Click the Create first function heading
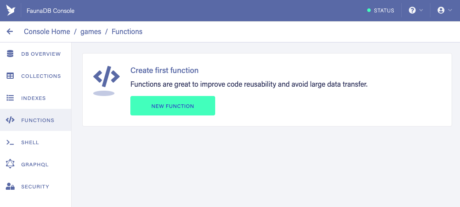Image resolution: width=460 pixels, height=207 pixels. [164, 70]
